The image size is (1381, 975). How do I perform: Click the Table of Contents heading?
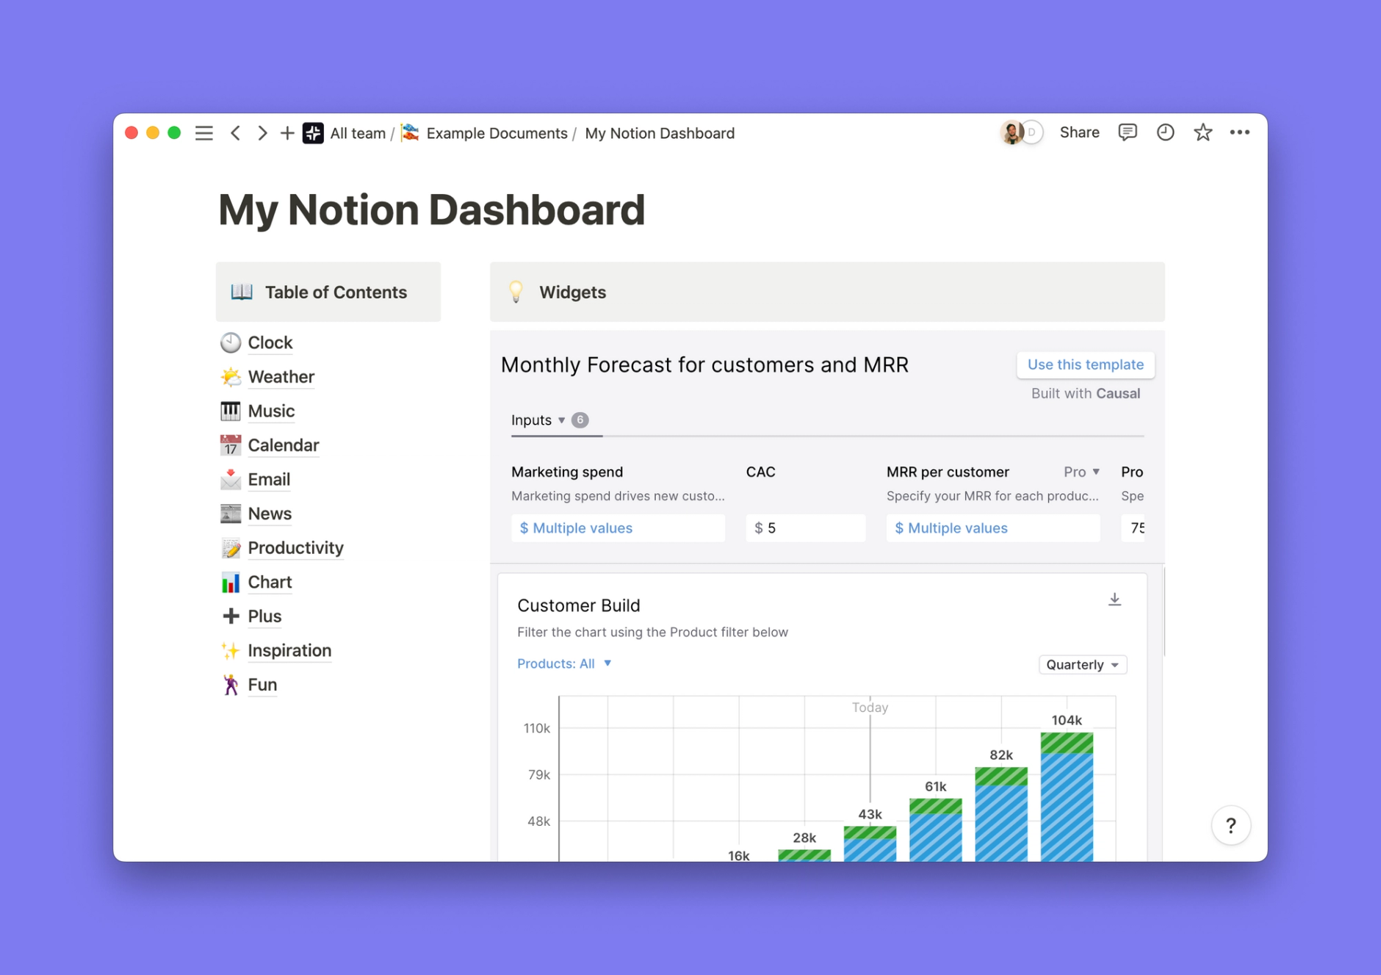click(x=336, y=292)
